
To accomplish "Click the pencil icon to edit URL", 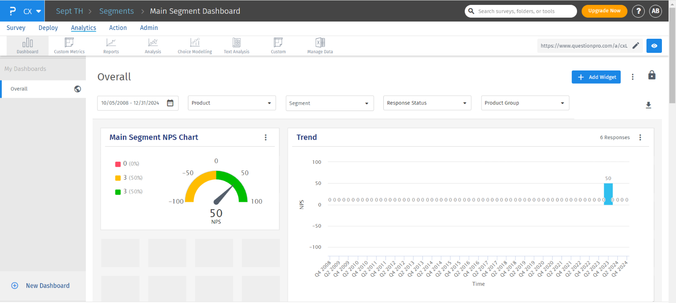I will tap(636, 45).
